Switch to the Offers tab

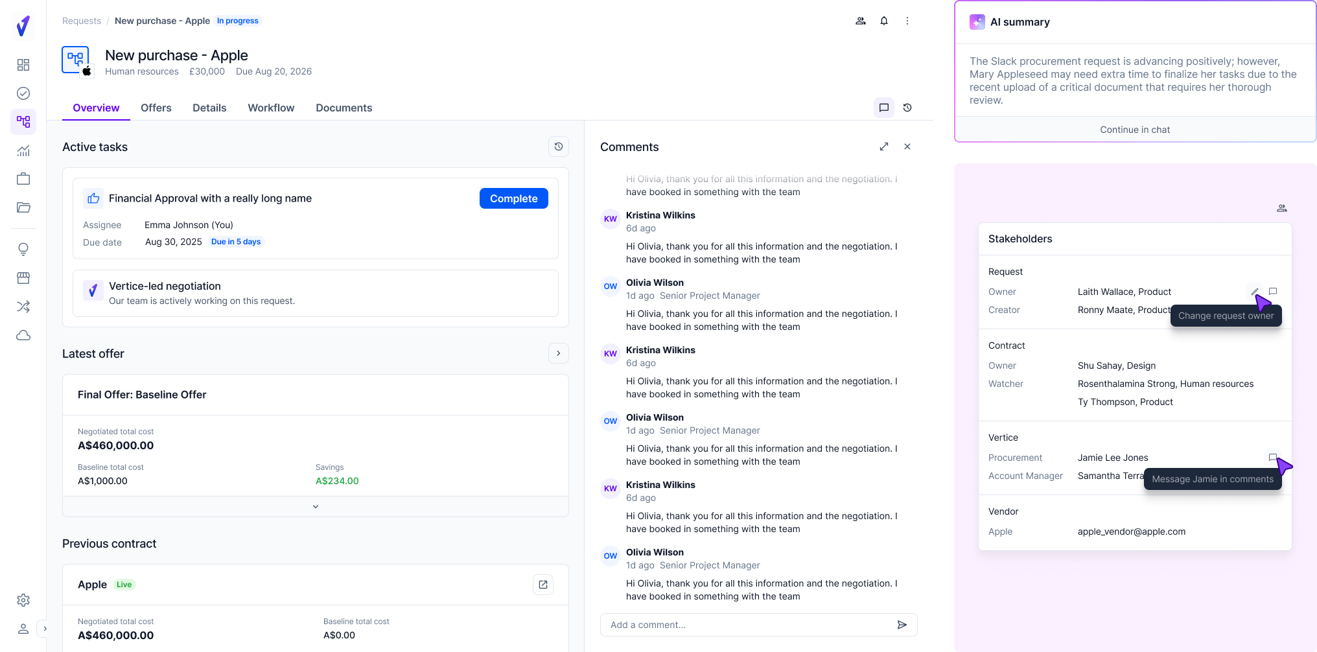(x=156, y=108)
